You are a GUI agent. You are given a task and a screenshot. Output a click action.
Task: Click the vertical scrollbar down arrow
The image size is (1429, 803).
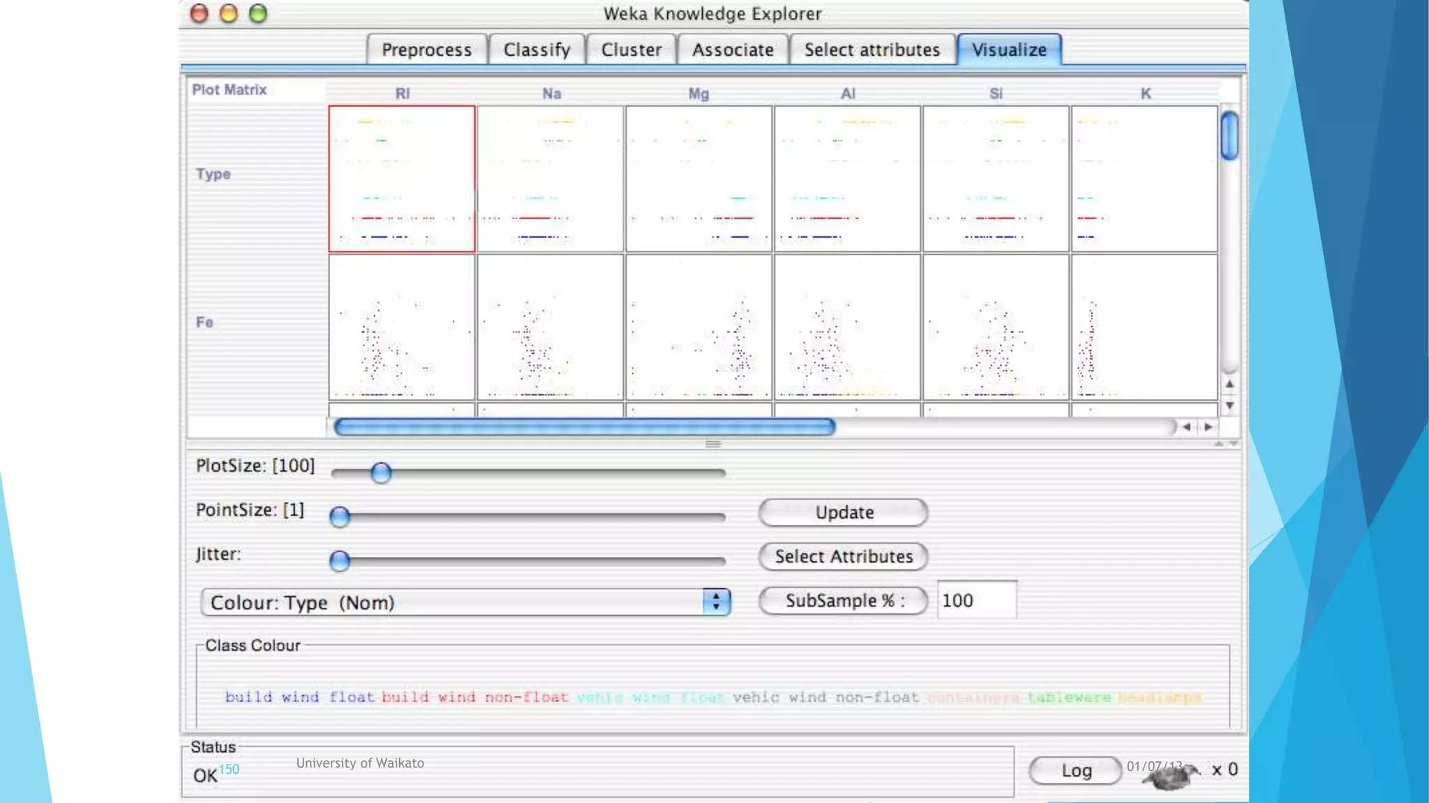point(1229,406)
